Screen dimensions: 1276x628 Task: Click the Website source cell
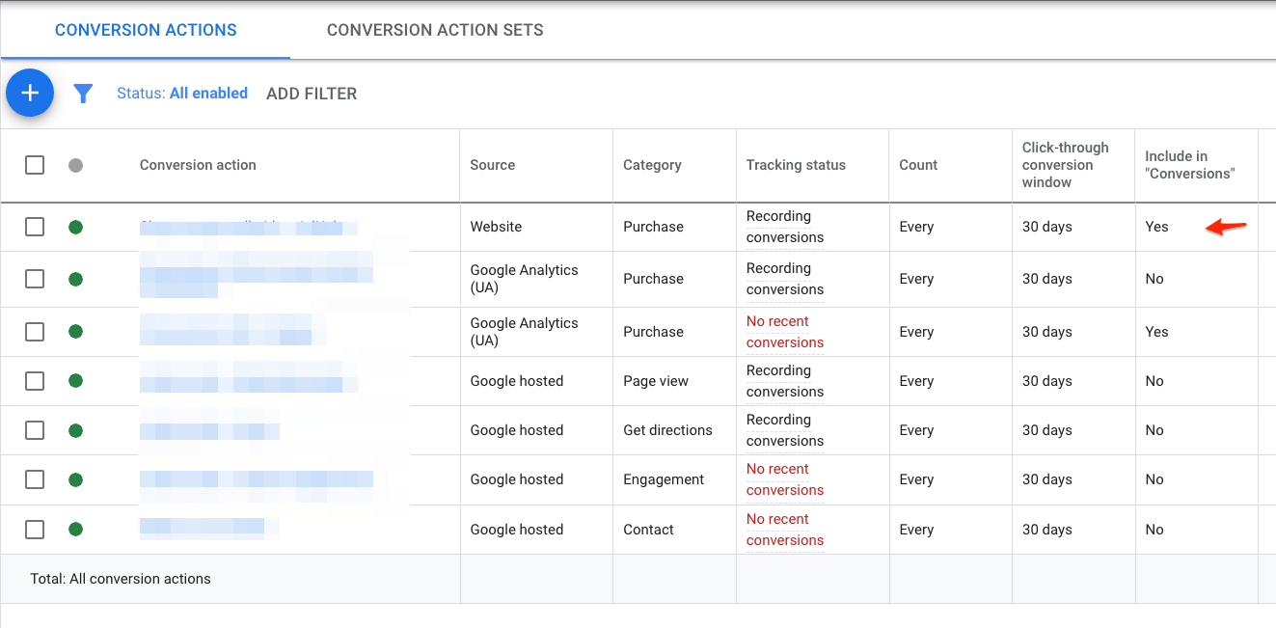(496, 227)
